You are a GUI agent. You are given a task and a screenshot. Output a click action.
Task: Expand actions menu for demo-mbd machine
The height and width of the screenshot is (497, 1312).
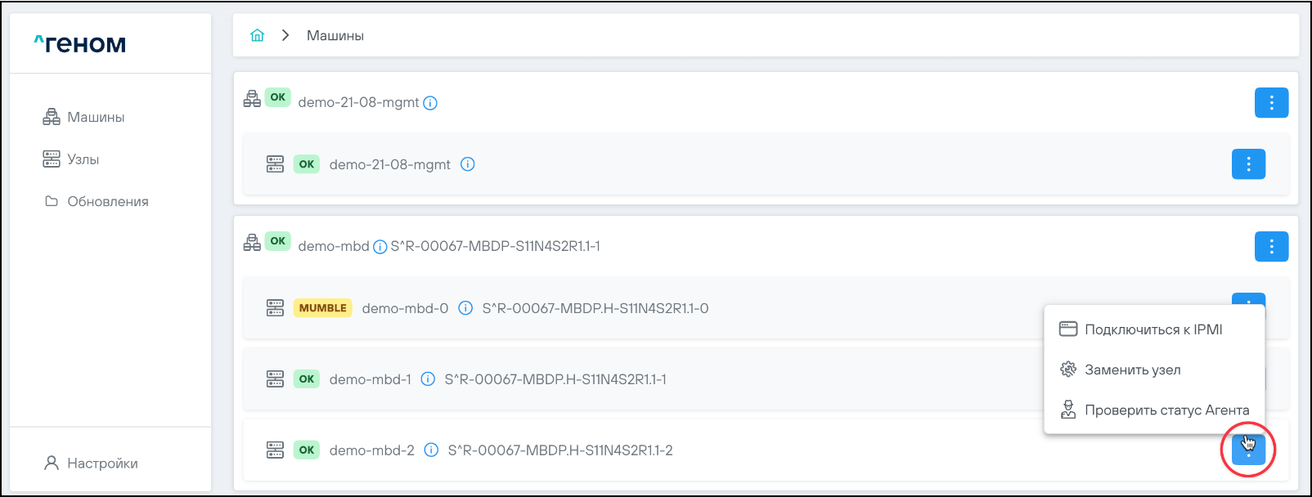coord(1271,247)
